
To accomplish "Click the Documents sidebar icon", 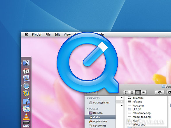I will 91,126.
